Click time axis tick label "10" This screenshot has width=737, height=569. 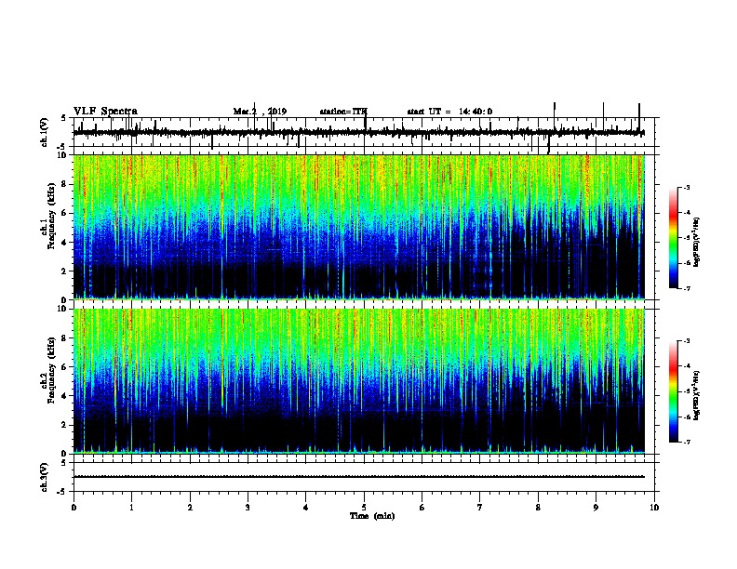pyautogui.click(x=654, y=508)
